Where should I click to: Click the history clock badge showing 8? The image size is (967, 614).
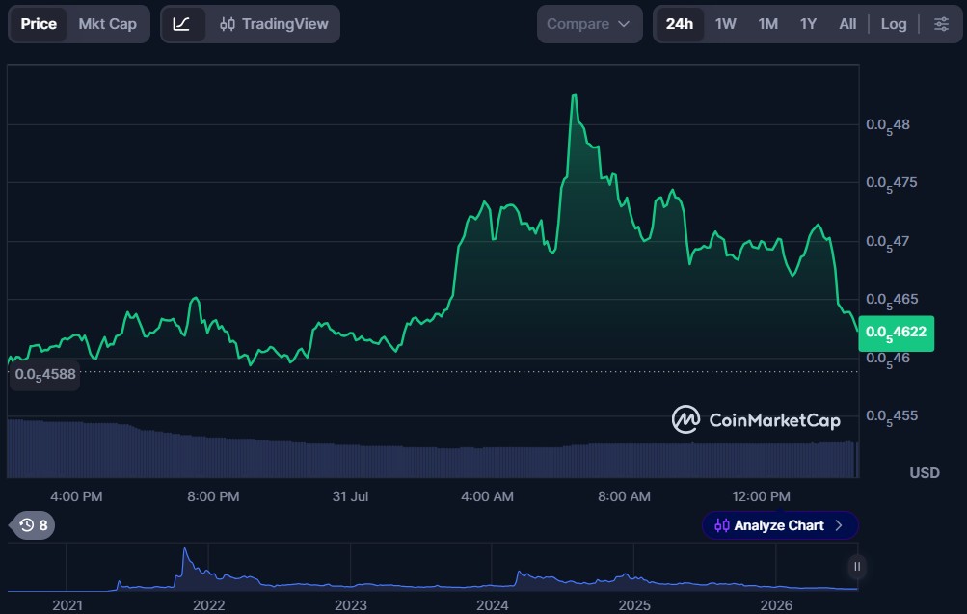pyautogui.click(x=33, y=525)
